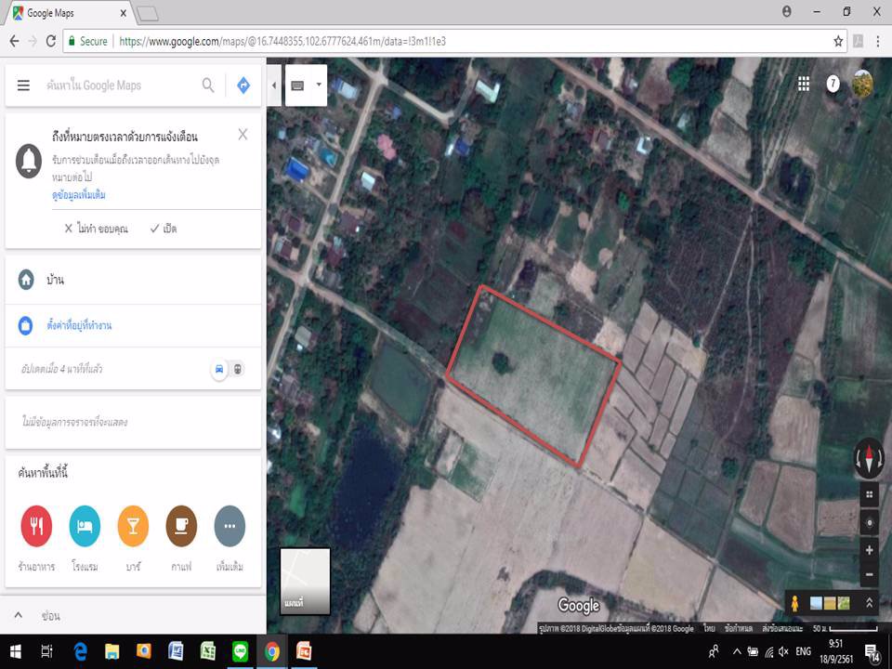Open the input tools keyboard dropdown arrow

click(319, 85)
